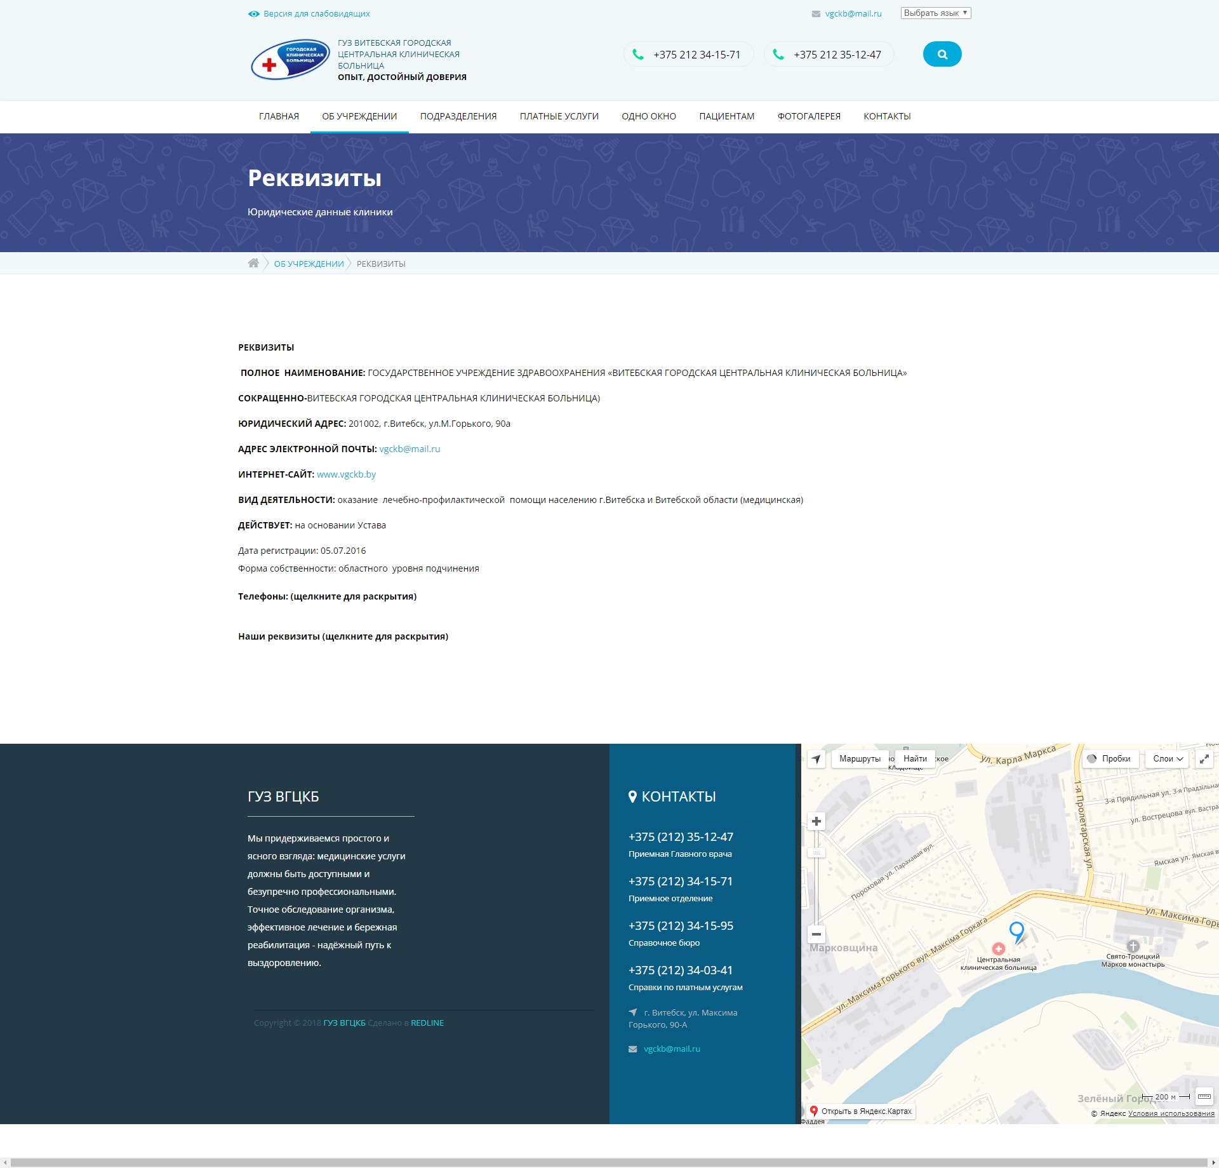Click the footer vgckb@mail.ru email link
The image size is (1219, 1168).
(x=672, y=1049)
